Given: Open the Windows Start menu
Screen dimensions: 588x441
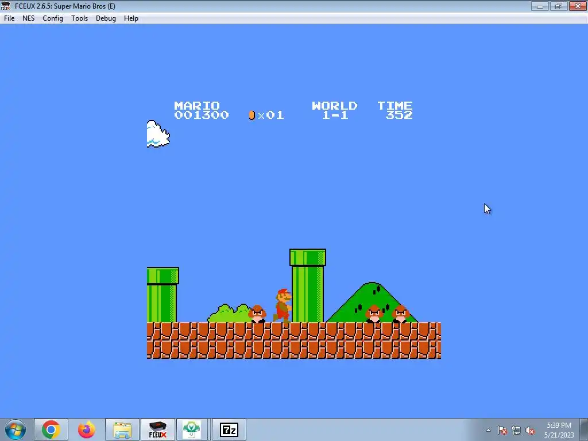Looking at the screenshot, I should tap(16, 430).
